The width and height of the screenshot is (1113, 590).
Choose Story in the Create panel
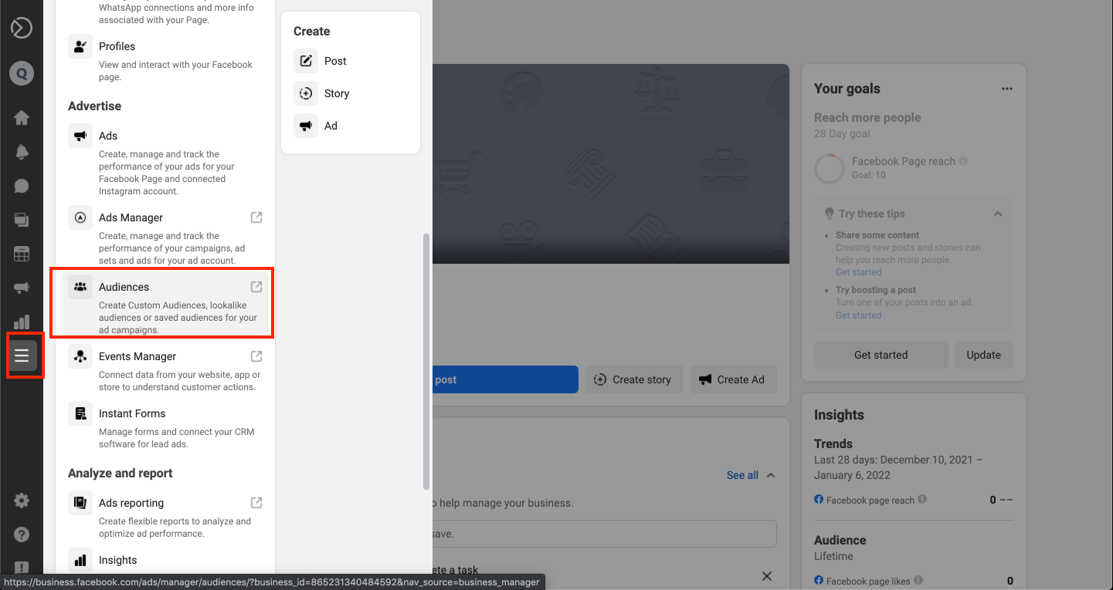click(x=336, y=93)
